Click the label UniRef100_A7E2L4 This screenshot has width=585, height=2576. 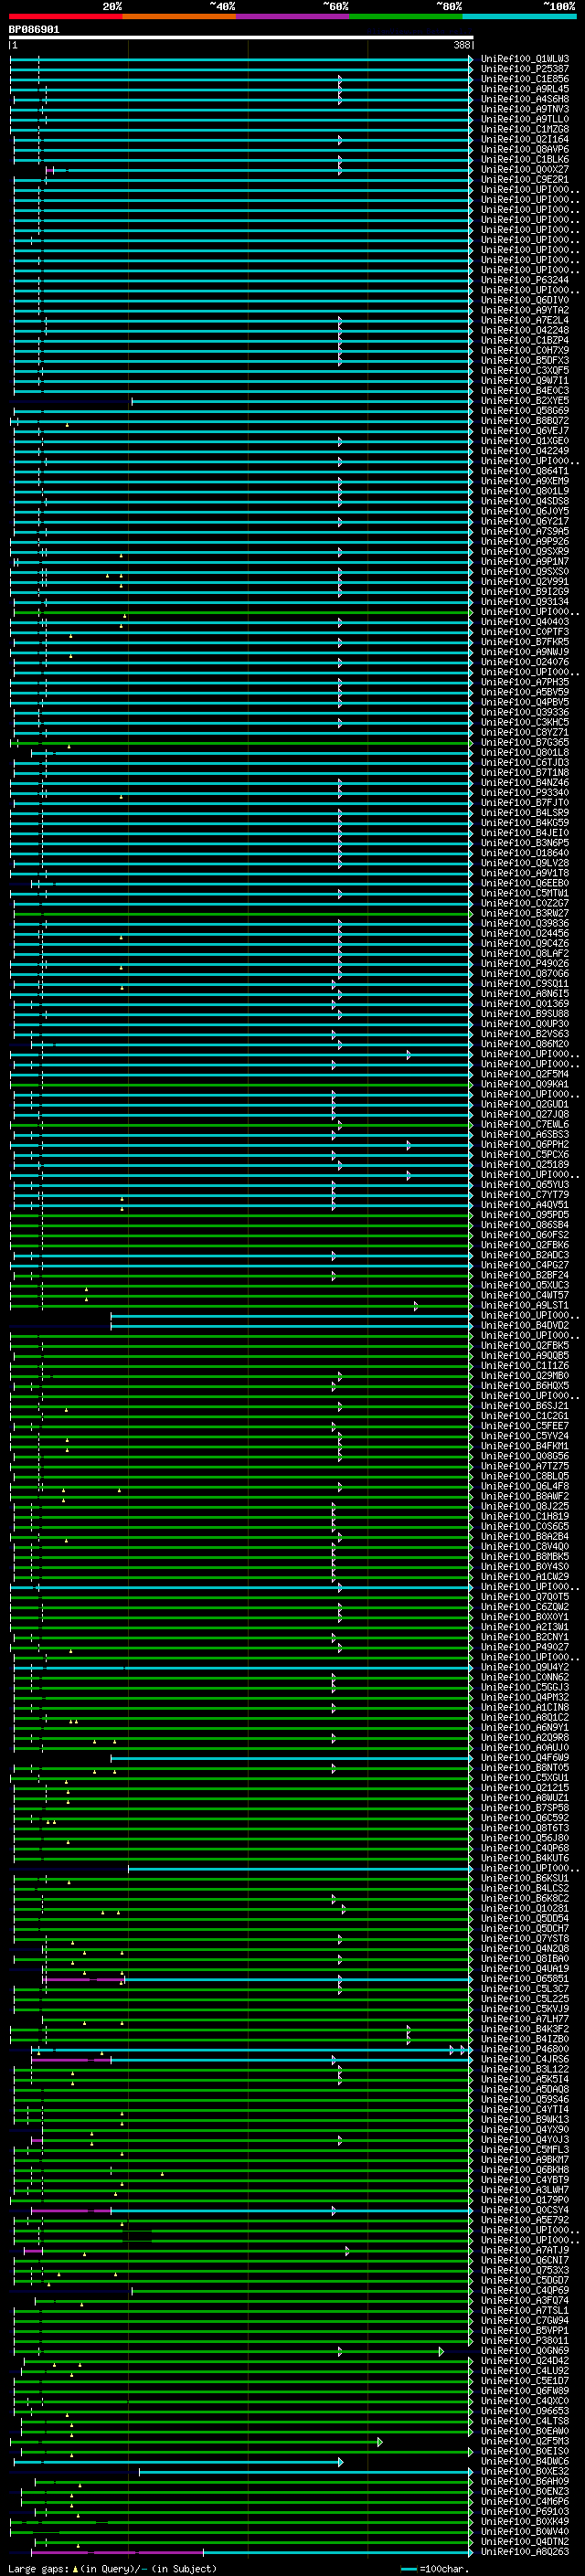click(525, 320)
